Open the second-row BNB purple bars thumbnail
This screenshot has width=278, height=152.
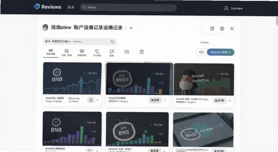[72, 129]
